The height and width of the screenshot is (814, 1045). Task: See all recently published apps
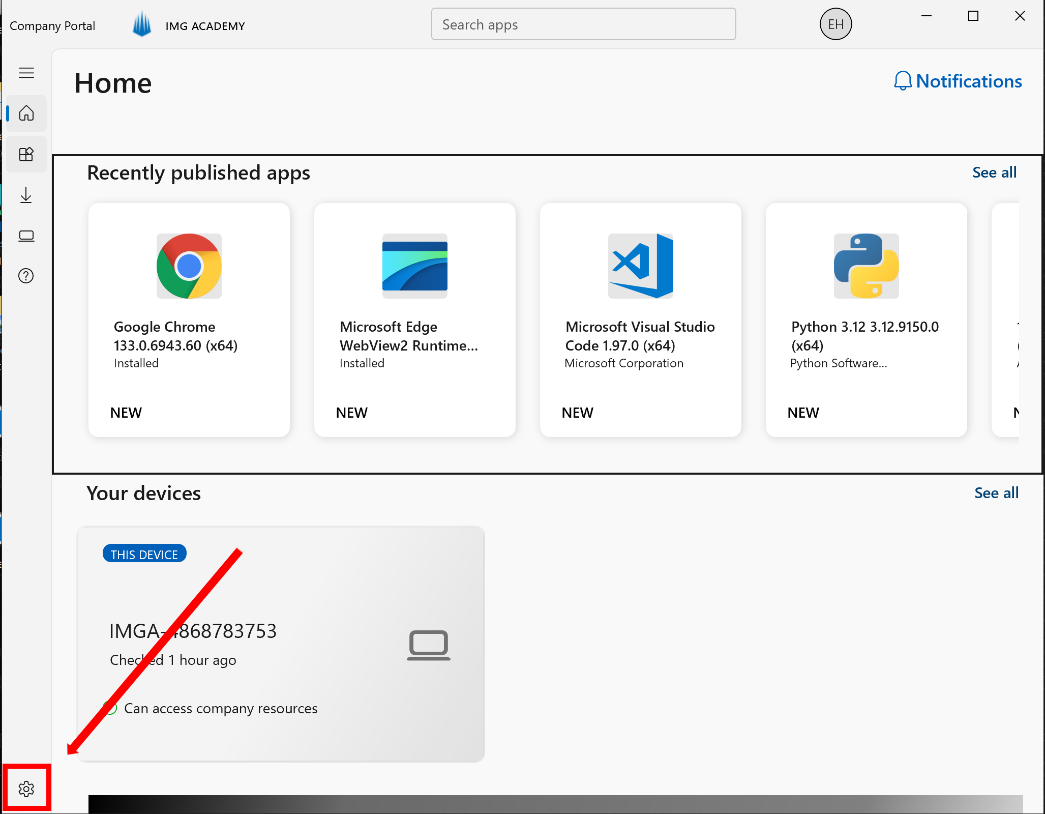click(994, 172)
